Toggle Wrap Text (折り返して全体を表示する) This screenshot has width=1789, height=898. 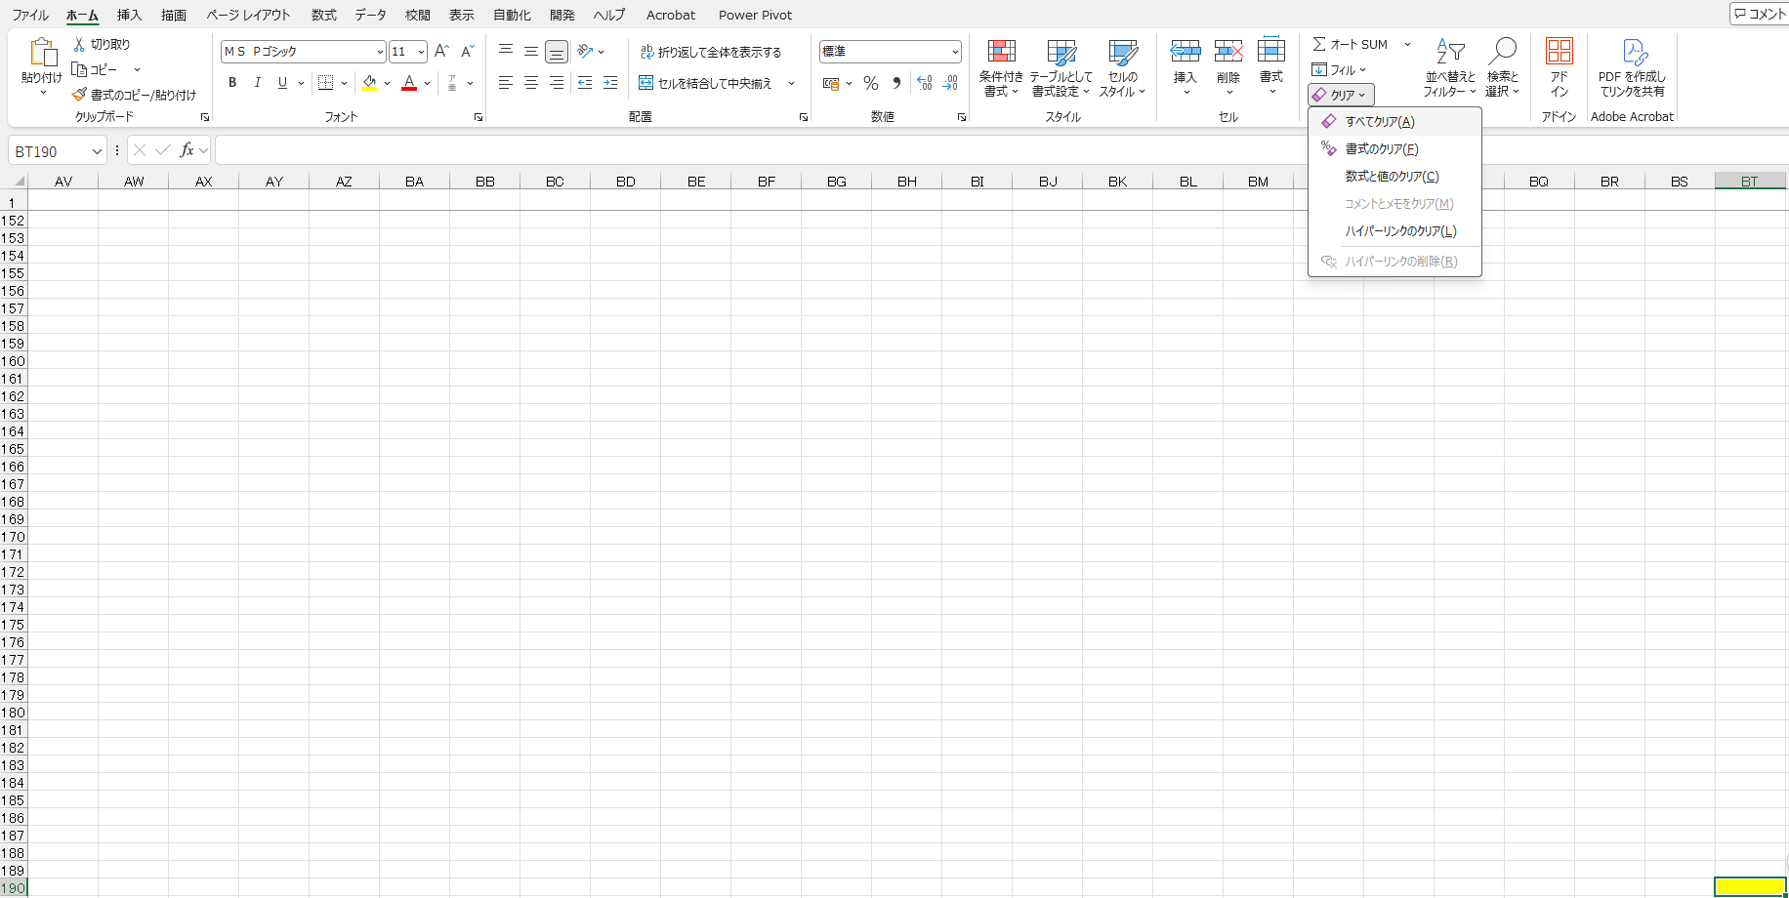711,52
